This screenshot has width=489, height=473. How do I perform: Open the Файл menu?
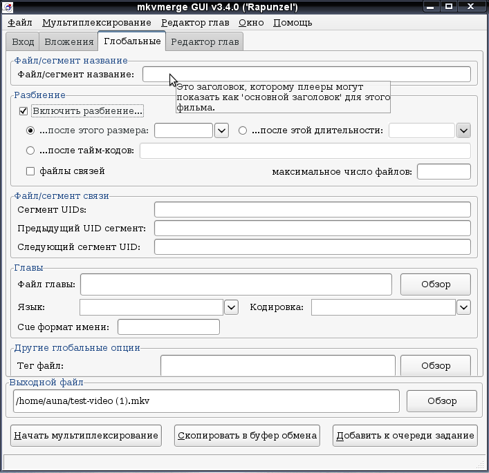coord(19,23)
